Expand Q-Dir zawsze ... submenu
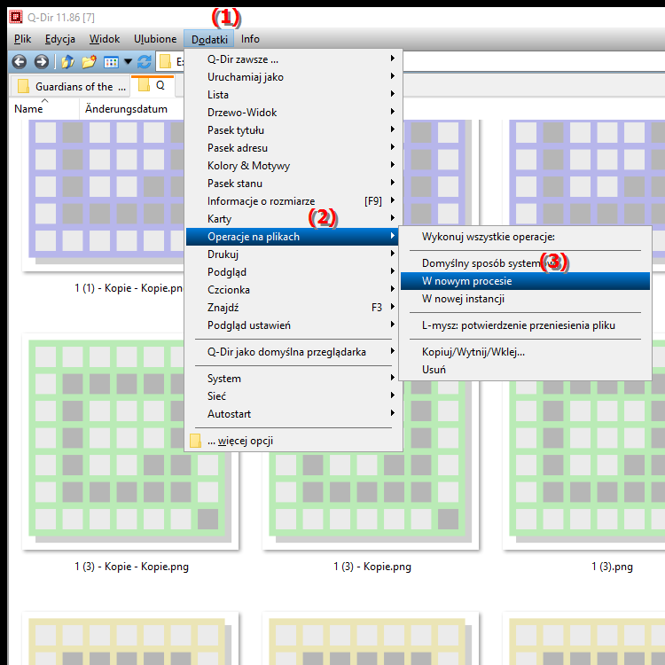 [x=293, y=59]
